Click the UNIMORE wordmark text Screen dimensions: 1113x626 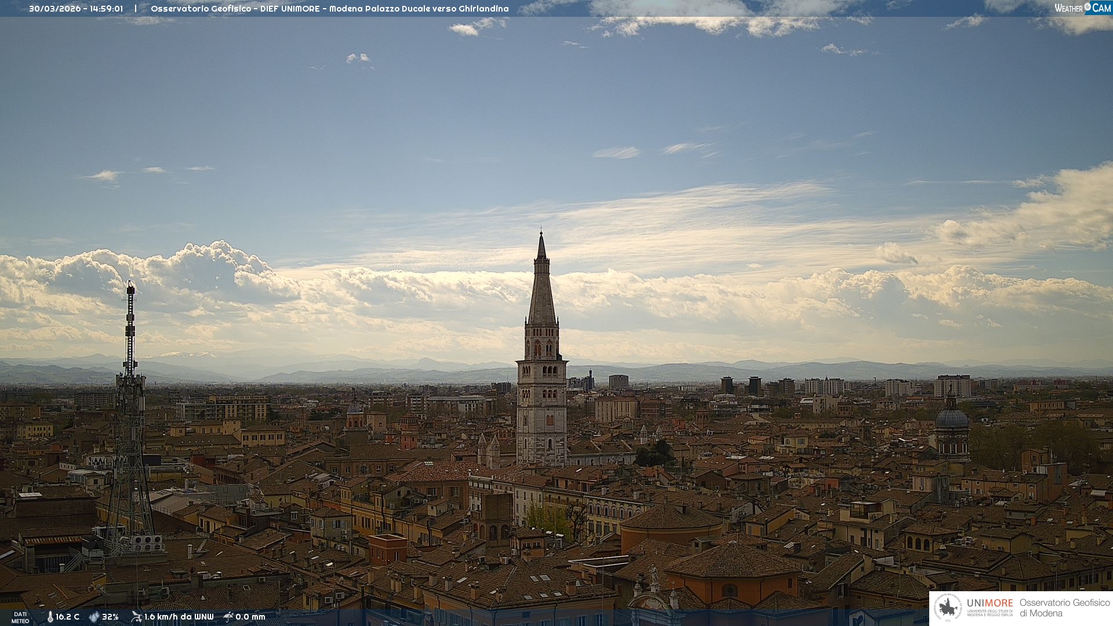click(x=990, y=603)
